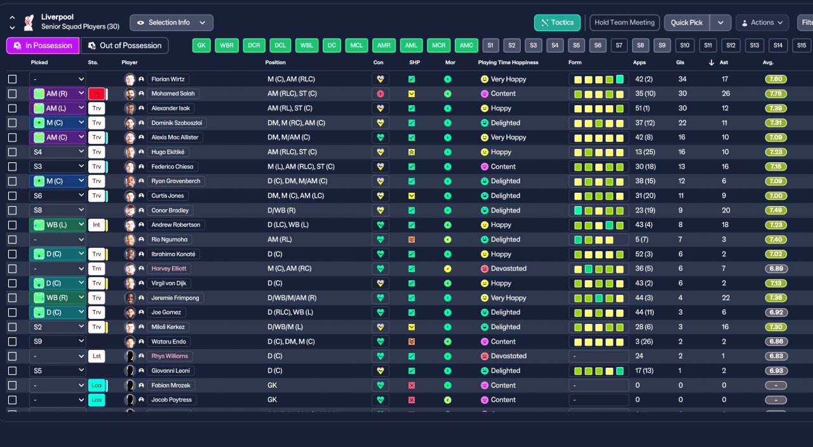This screenshot has height=447, width=813.
Task: Open the Quick Pick arrow dropdown
Action: pyautogui.click(x=720, y=23)
